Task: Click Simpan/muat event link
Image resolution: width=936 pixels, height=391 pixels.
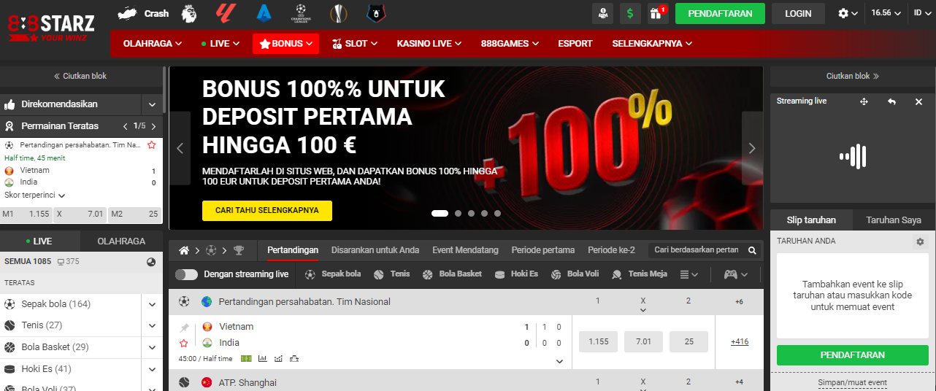Action: (852, 383)
